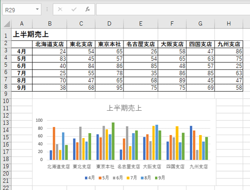Click cell with value 95 in column D
This screenshot has width=250, height=190.
(109, 88)
